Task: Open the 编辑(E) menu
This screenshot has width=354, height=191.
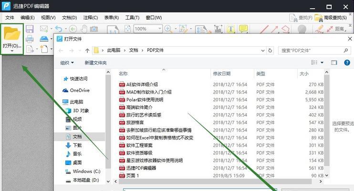Action: pos(28,18)
